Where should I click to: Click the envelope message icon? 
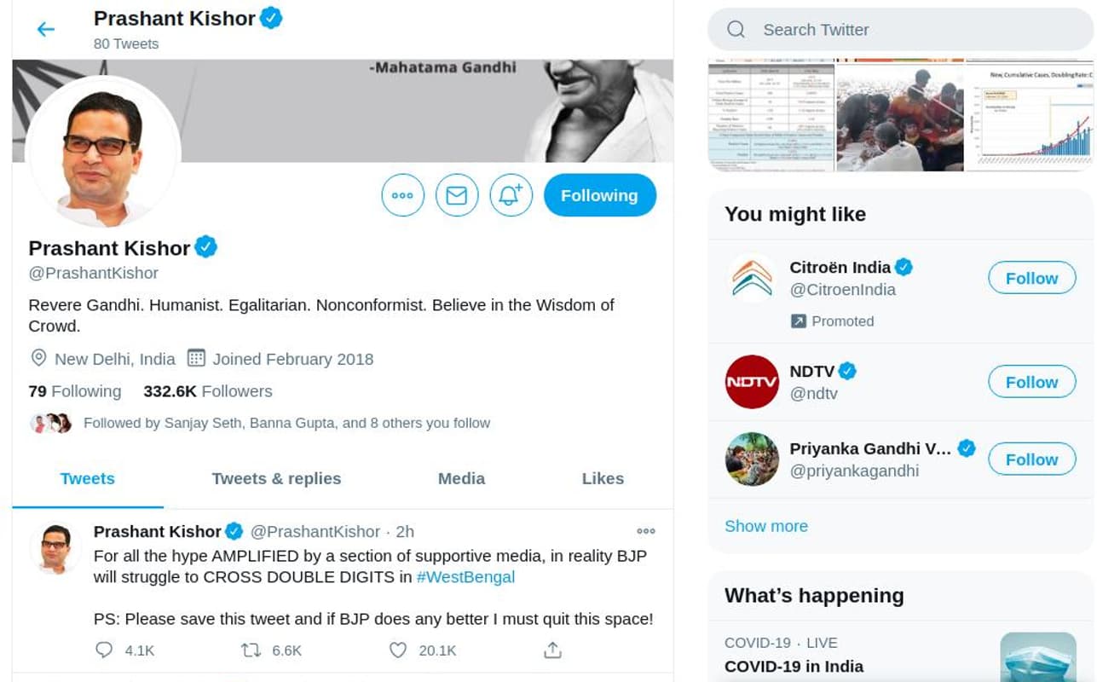[x=457, y=195]
